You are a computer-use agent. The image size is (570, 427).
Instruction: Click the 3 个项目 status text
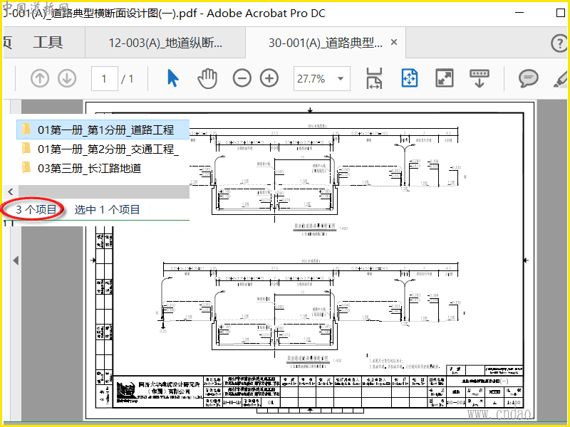(36, 209)
